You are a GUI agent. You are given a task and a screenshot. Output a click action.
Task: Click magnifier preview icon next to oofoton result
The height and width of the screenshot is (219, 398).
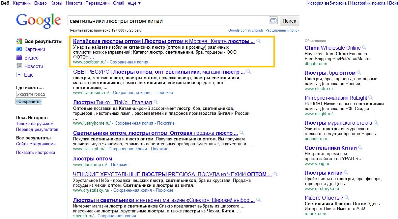pyautogui.click(x=259, y=41)
